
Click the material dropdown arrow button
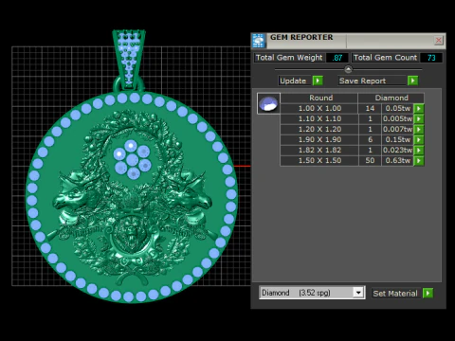358,293
